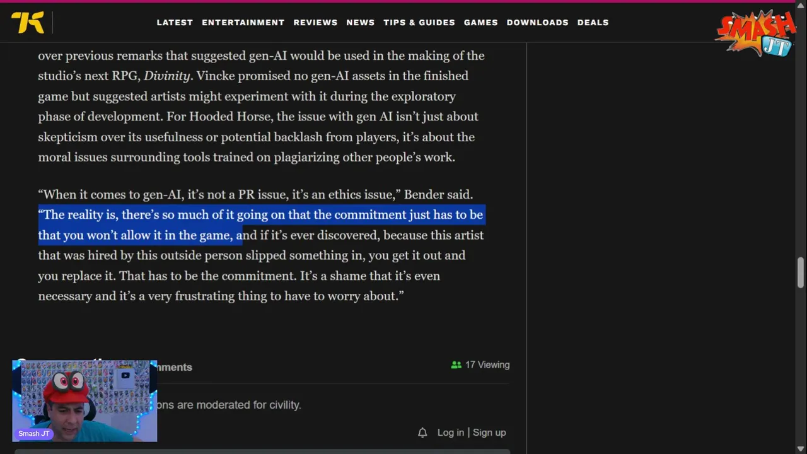Click the Kotaku logo in header
Screen dimensions: 807x454
point(28,22)
